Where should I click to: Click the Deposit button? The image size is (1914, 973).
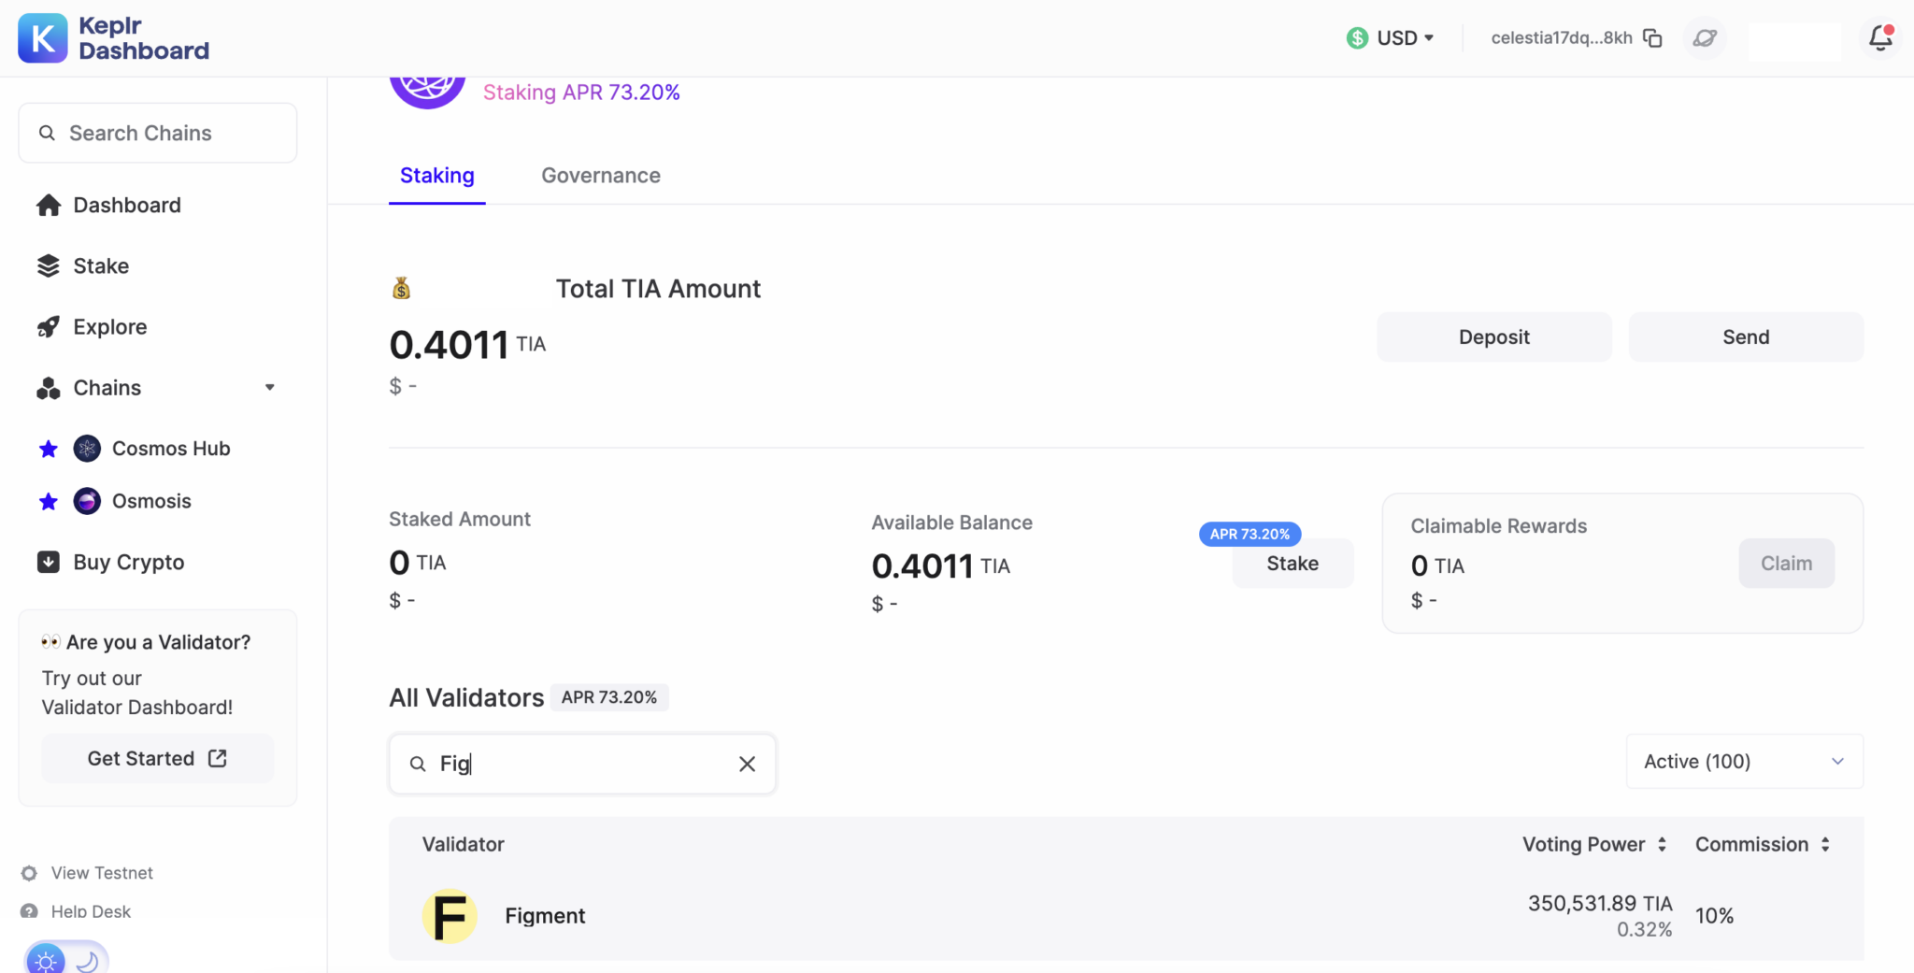1493,336
